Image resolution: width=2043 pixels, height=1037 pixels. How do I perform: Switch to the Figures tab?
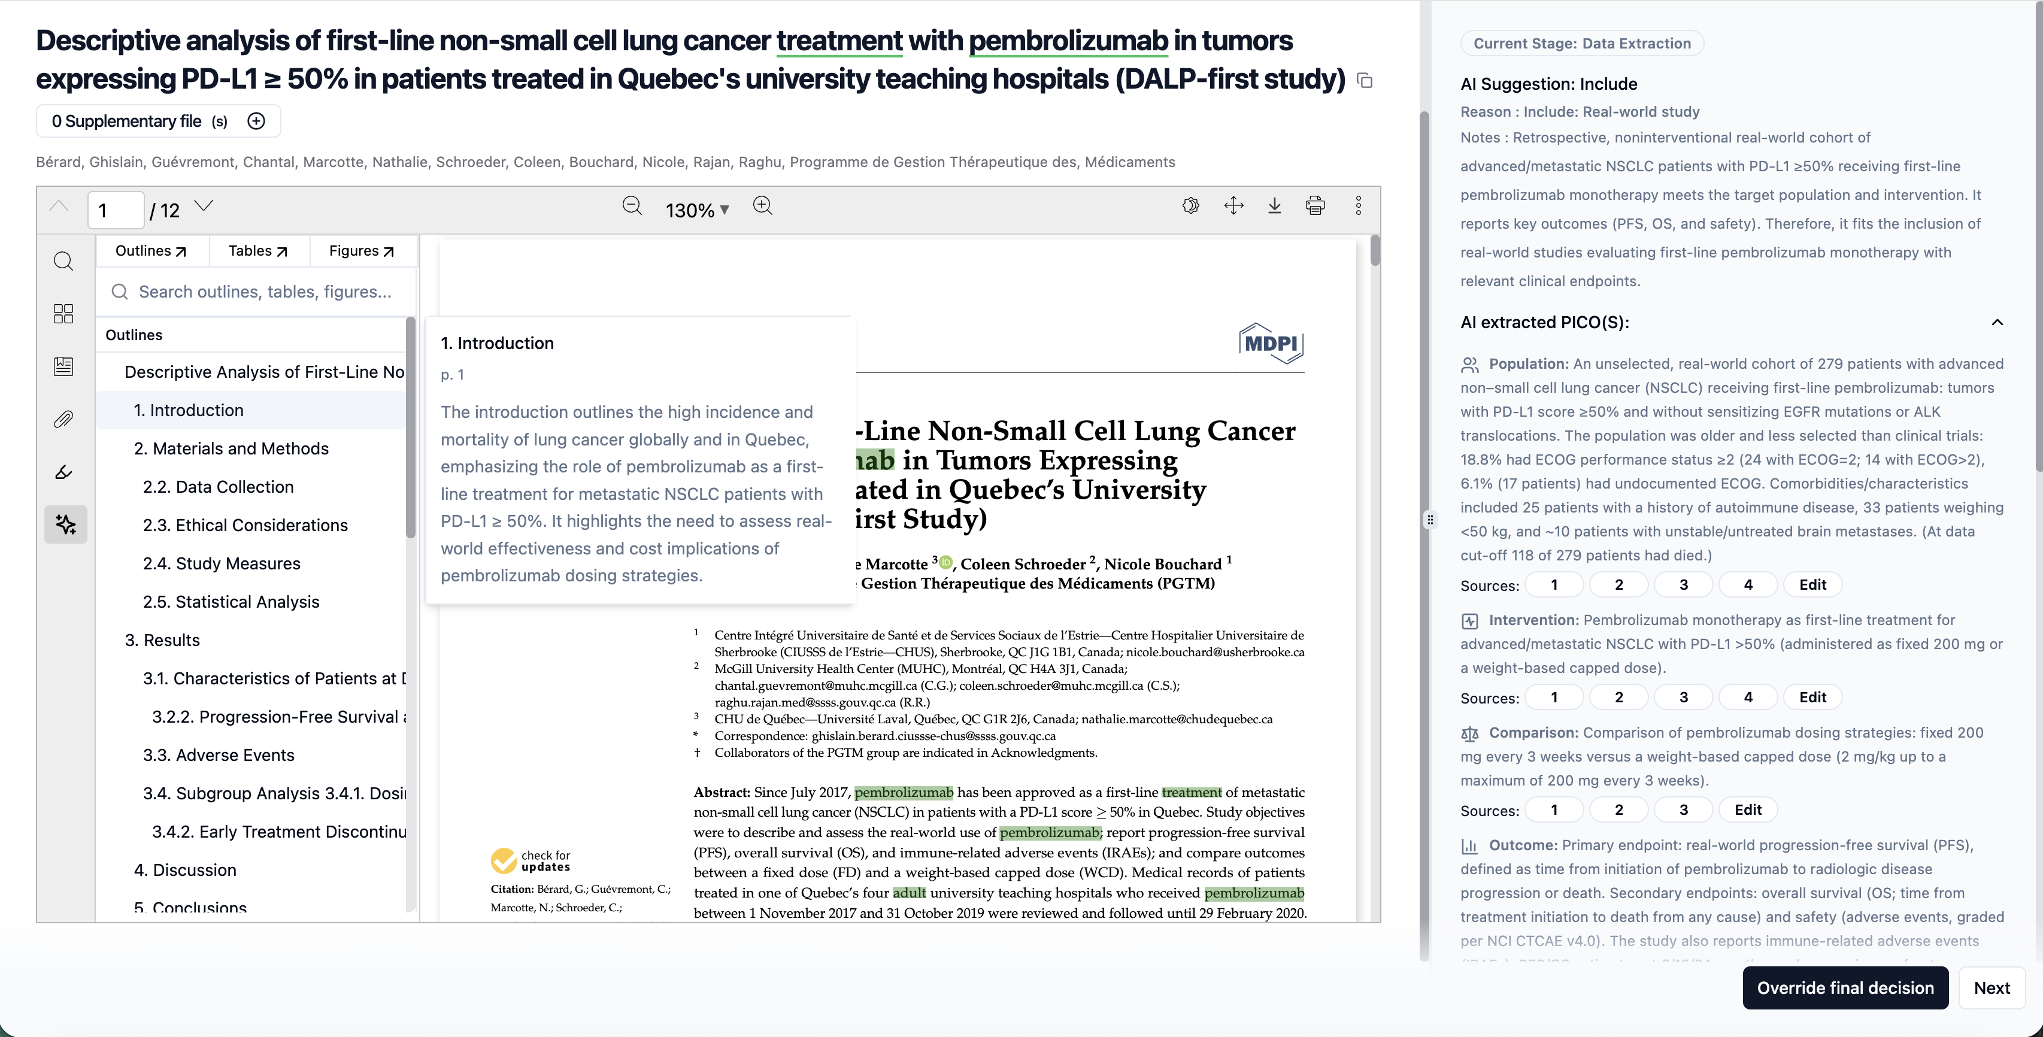(x=361, y=251)
